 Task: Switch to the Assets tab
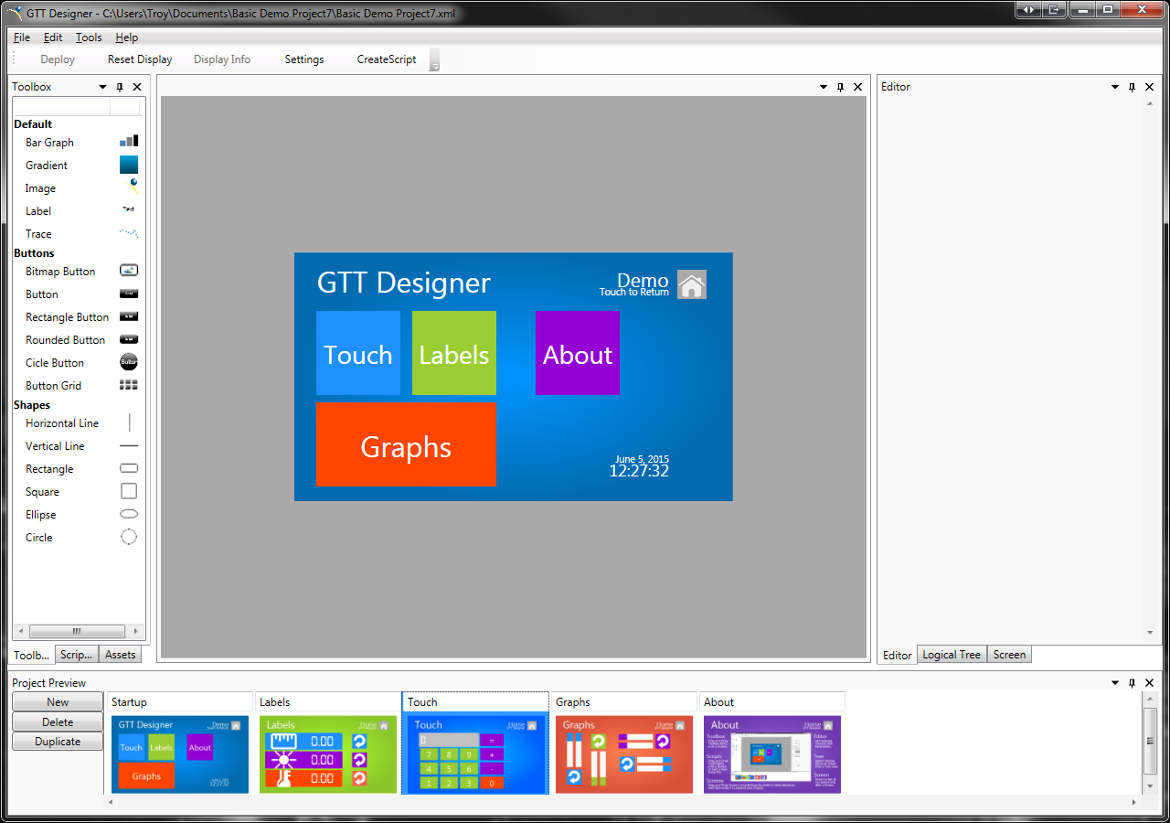(x=120, y=655)
